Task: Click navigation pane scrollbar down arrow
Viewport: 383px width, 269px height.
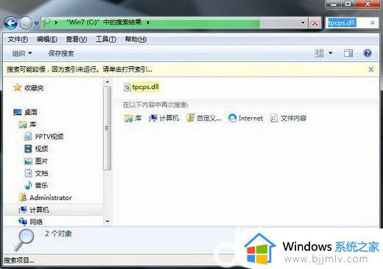Action: 108,221
